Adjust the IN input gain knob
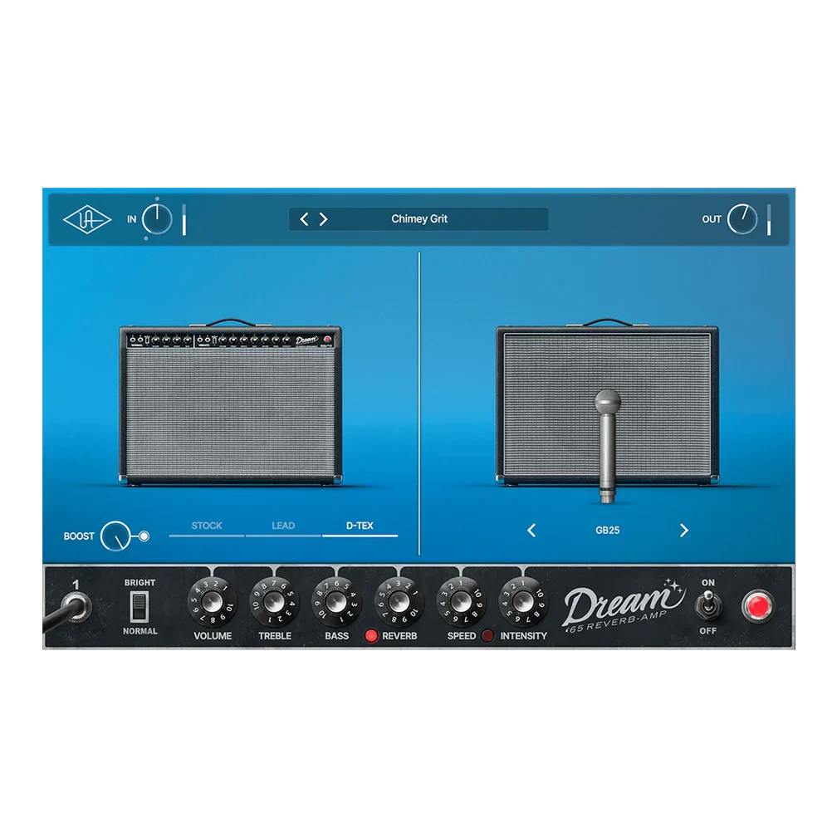837x837 pixels. [x=157, y=219]
